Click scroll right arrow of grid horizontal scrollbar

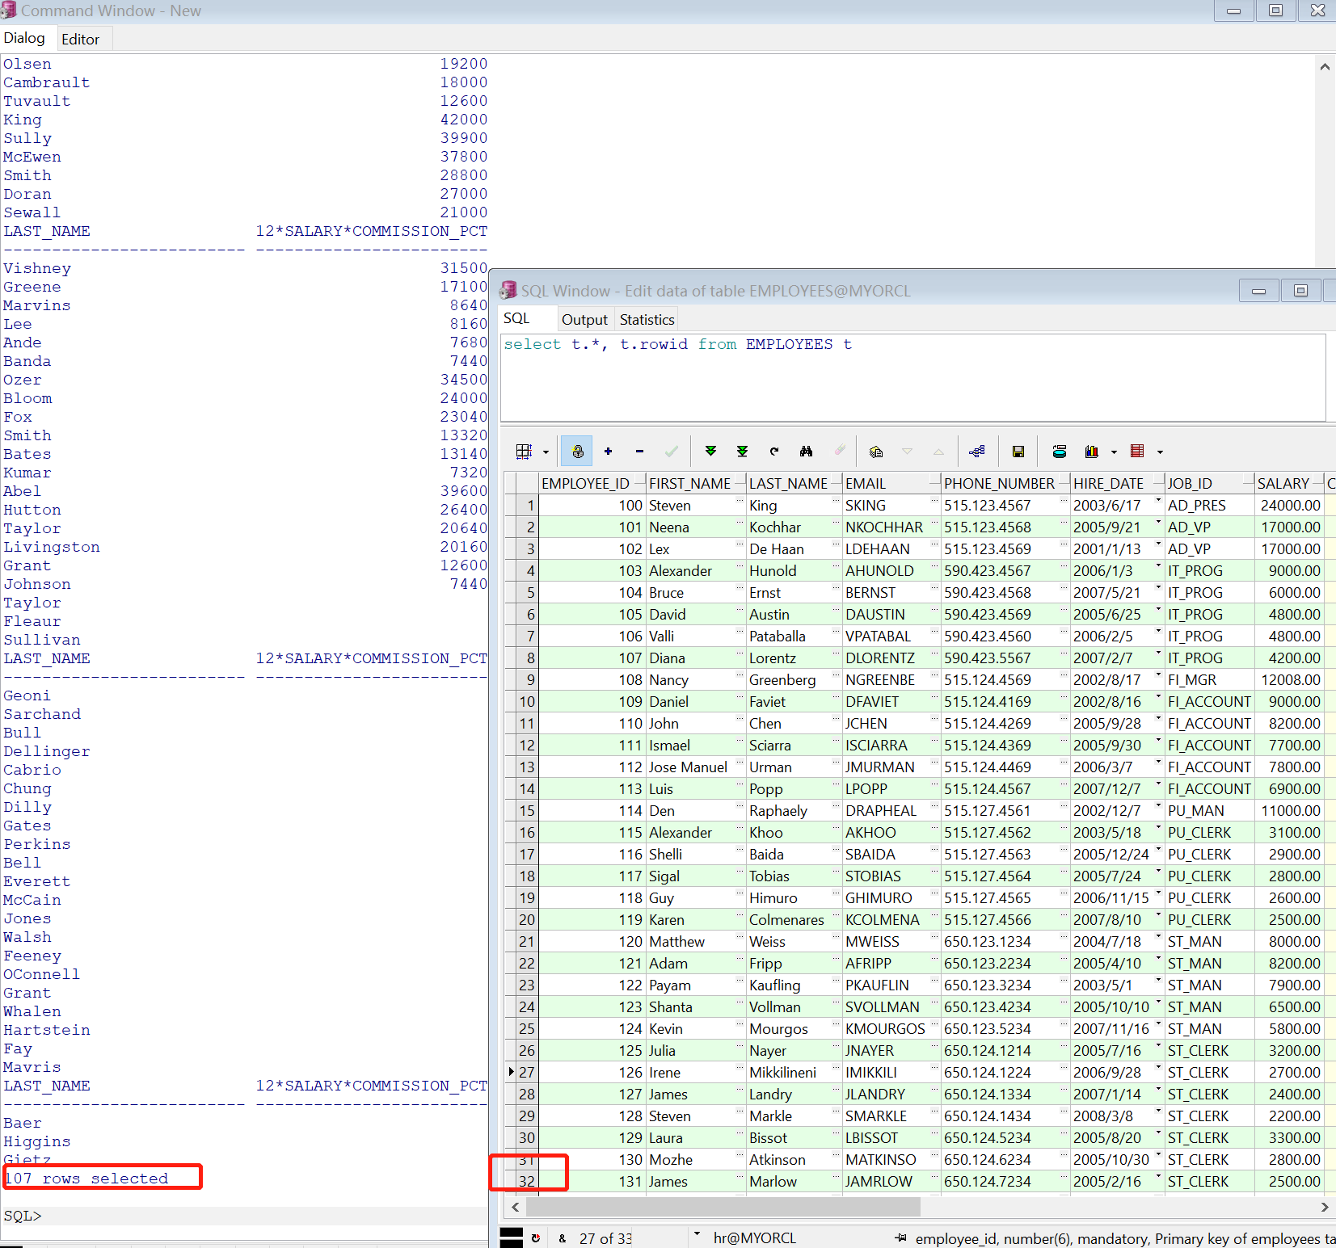click(x=1325, y=1207)
